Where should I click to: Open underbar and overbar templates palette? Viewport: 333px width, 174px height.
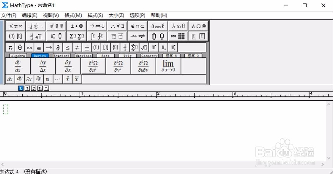point(117,36)
